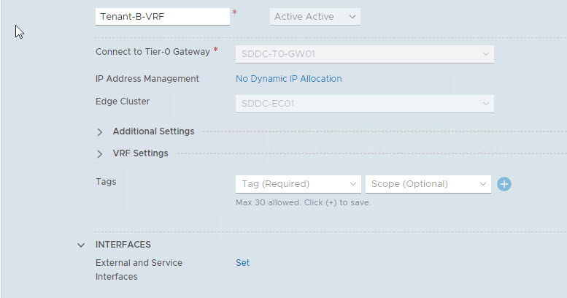Expand VRF Settings using its chevron
This screenshot has width=567, height=298.
point(100,154)
